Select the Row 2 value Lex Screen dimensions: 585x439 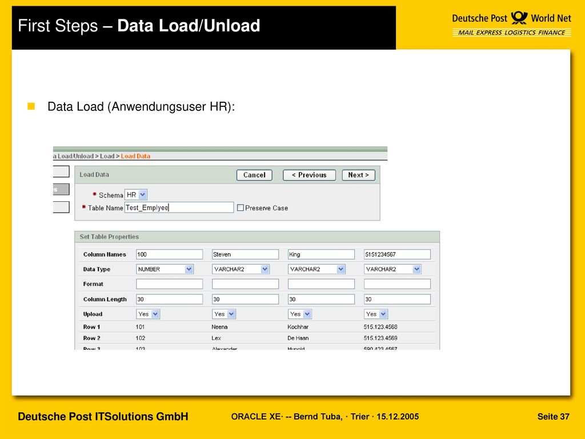pos(216,338)
